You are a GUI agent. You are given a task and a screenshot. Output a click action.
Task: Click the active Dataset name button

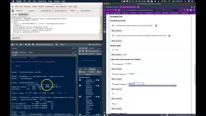tap(32, 11)
